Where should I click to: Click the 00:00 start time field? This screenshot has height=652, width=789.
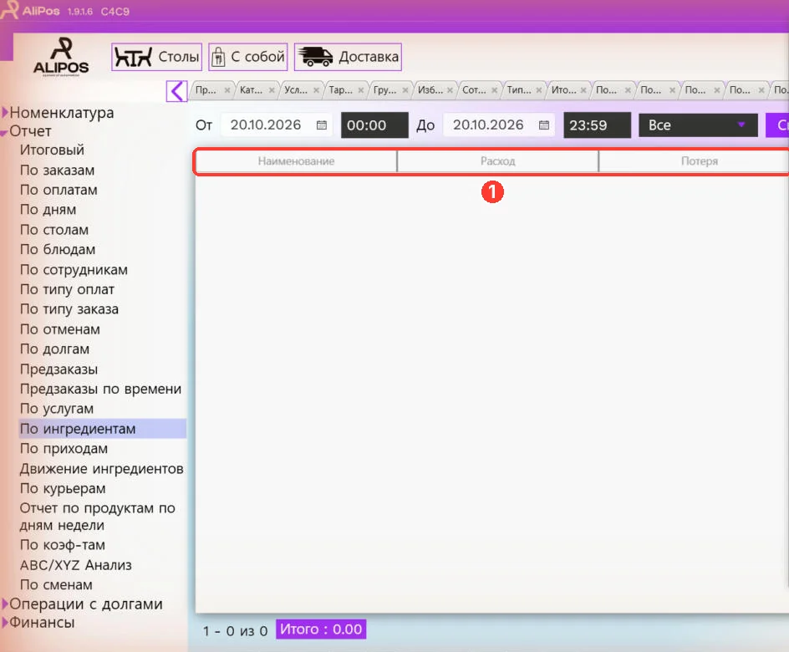[374, 125]
